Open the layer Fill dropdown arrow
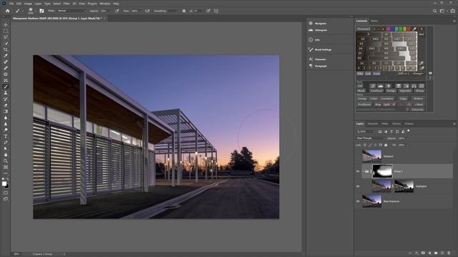Screen dimensions: 458x257 point(408,145)
